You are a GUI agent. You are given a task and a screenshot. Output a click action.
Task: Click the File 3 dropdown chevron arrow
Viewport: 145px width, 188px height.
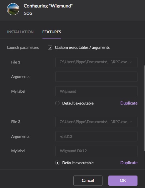131,122
